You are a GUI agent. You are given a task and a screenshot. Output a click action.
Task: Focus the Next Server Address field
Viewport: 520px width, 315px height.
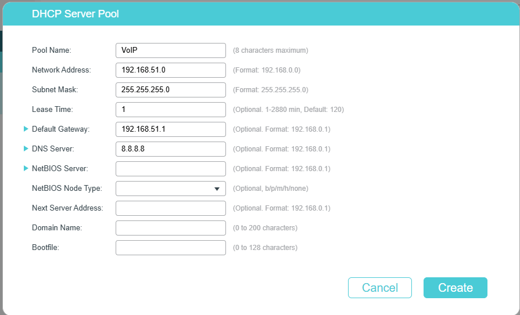171,208
